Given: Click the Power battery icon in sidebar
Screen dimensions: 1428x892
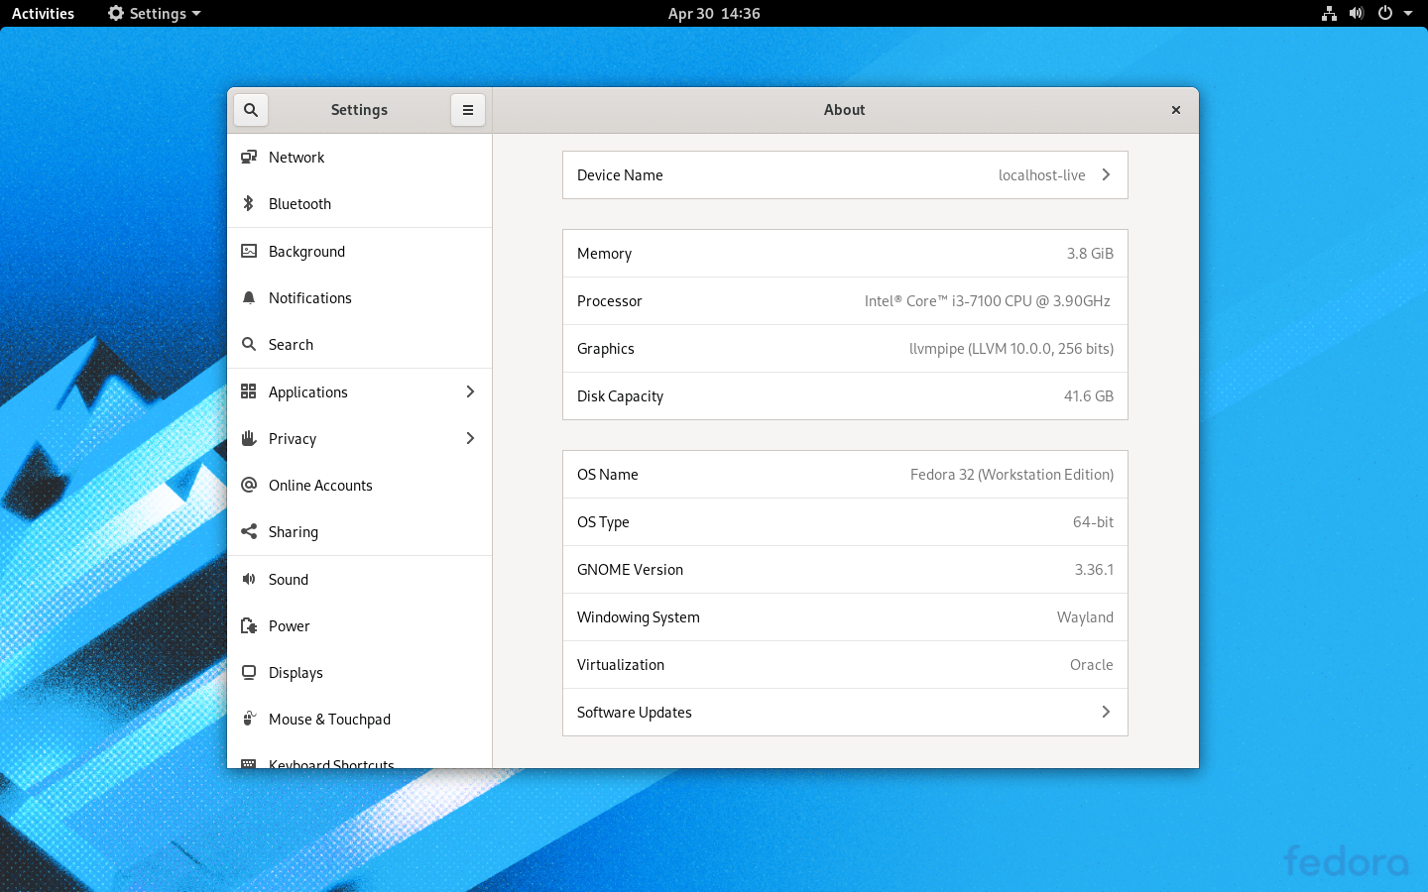Looking at the screenshot, I should point(249,625).
